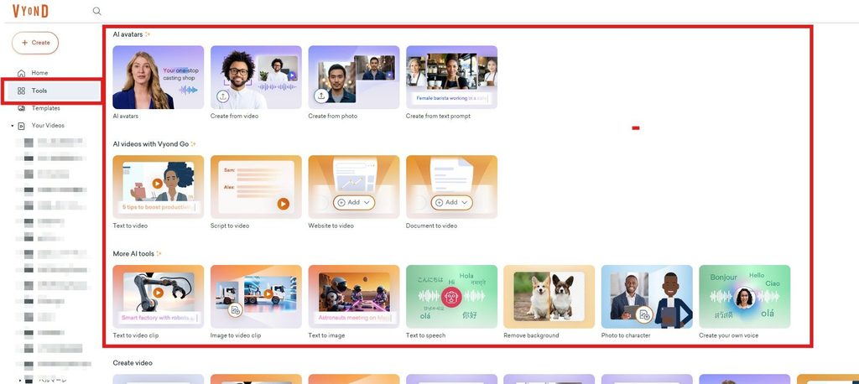The height and width of the screenshot is (384, 859).
Task: Open the Website to video card
Action: click(x=354, y=187)
